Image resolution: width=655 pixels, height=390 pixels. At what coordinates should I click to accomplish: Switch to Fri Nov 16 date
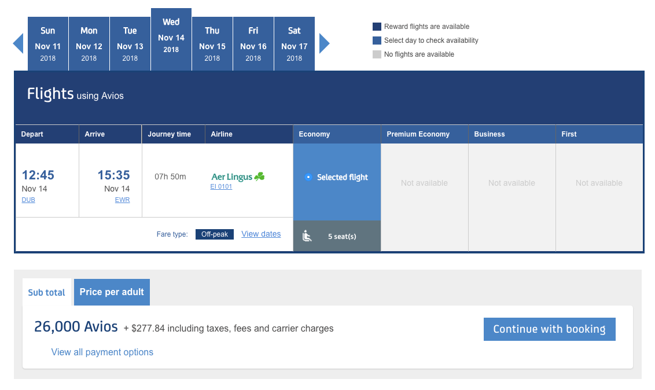point(253,44)
